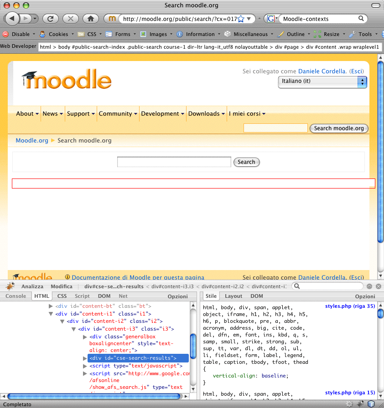Expand the content-bt div node
Viewport: 384px width, 408px height.
(x=51, y=306)
